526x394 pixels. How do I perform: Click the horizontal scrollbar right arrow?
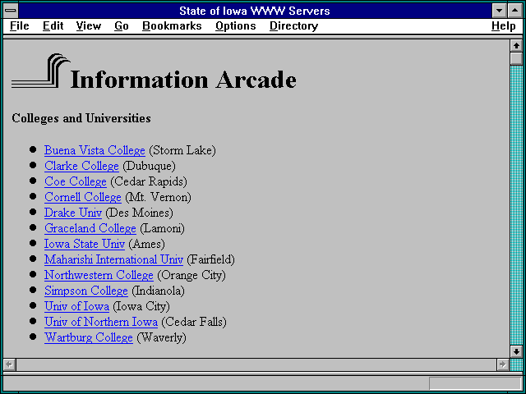point(502,364)
